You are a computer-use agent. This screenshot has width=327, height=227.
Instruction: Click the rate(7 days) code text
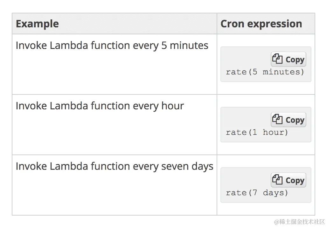tap(257, 193)
